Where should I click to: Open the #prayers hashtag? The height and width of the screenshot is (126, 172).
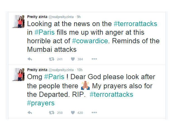click(41, 103)
